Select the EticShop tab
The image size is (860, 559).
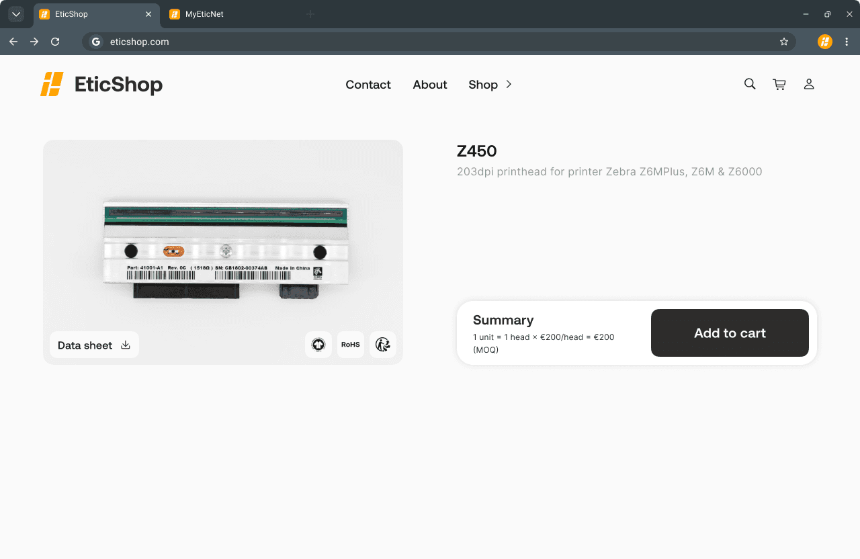(95, 14)
